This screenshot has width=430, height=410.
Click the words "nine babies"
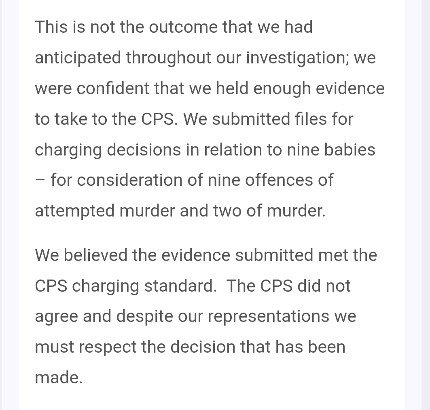pos(331,150)
